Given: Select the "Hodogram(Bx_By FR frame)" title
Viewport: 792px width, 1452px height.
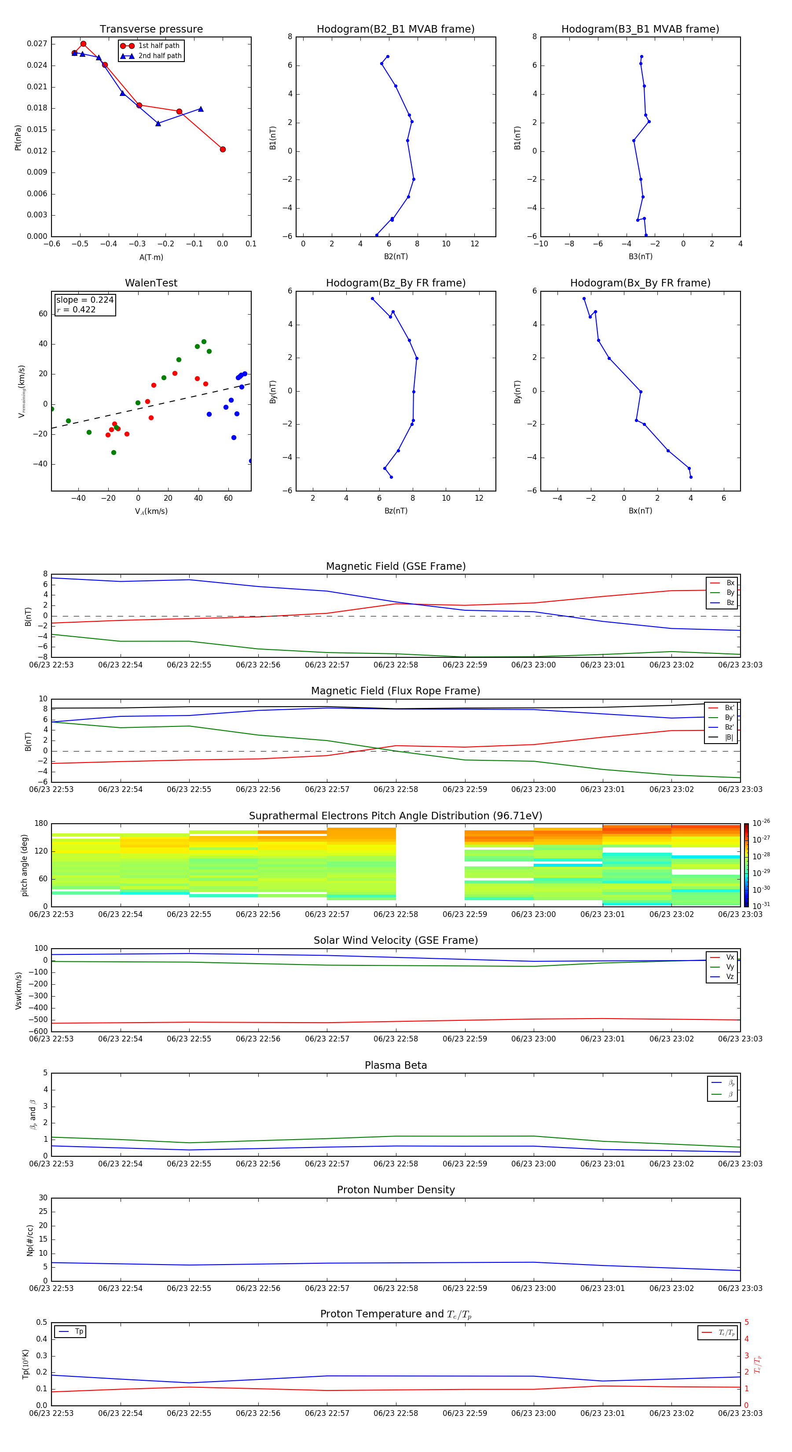Looking at the screenshot, I should 640,283.
